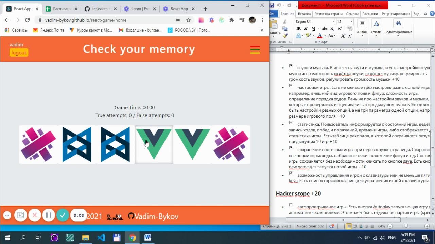Expand the Абзац paragraph group

362,28
